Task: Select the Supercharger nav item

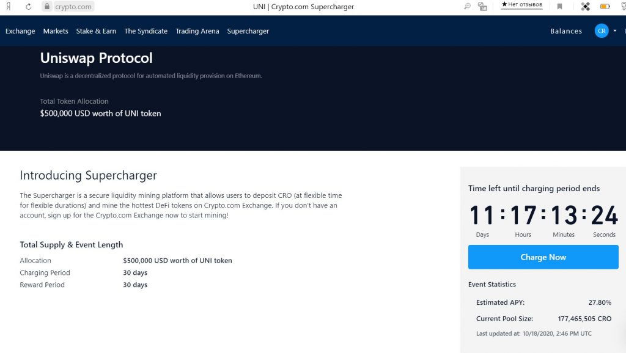Action: (248, 31)
